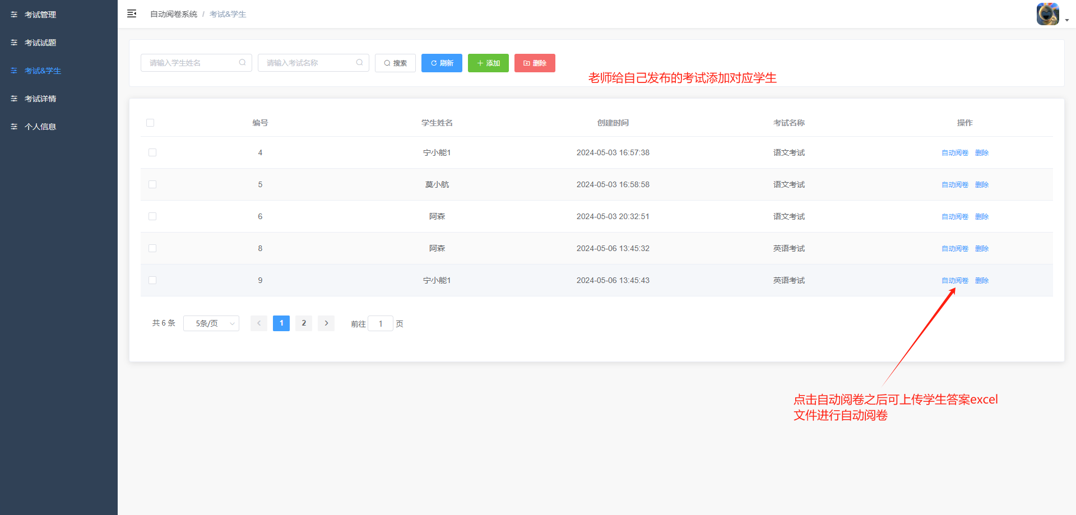The height and width of the screenshot is (515, 1076).
Task: Open the 考试详情 menu item
Action: click(x=40, y=99)
